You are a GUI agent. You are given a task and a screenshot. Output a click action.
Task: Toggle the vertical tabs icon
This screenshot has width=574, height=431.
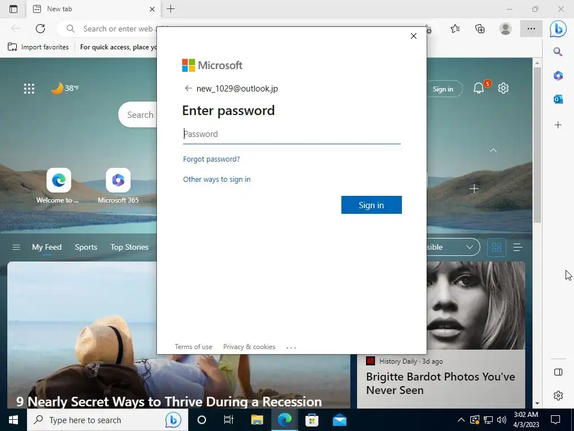pyautogui.click(x=13, y=9)
